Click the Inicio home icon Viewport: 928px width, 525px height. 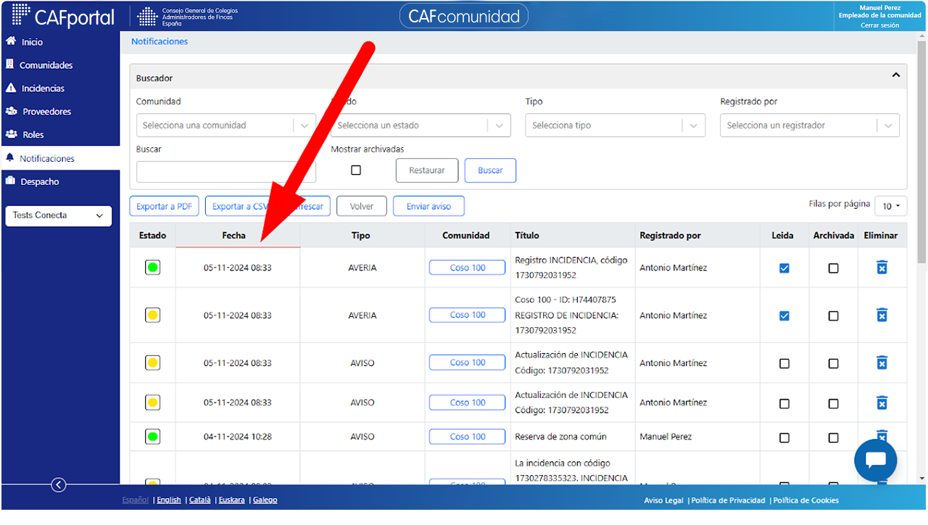11,41
